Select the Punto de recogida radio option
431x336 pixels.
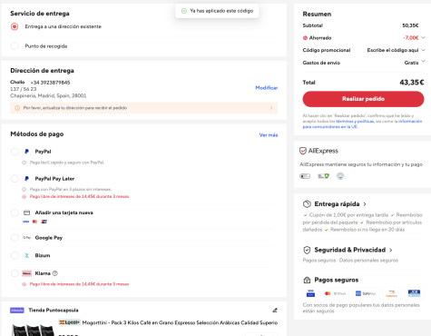15,46
